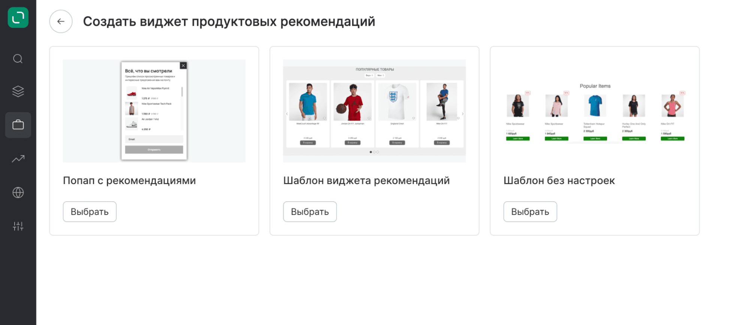Click the globe icon in the sidebar
This screenshot has width=749, height=325.
point(18,192)
